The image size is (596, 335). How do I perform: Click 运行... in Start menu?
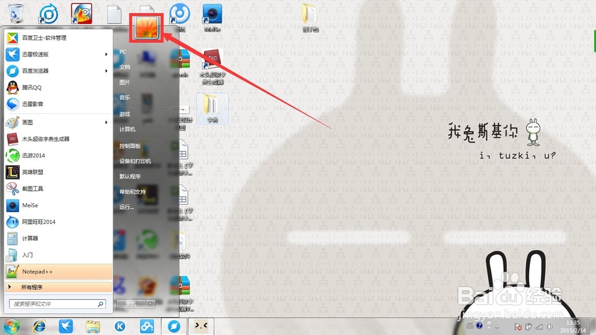(126, 207)
